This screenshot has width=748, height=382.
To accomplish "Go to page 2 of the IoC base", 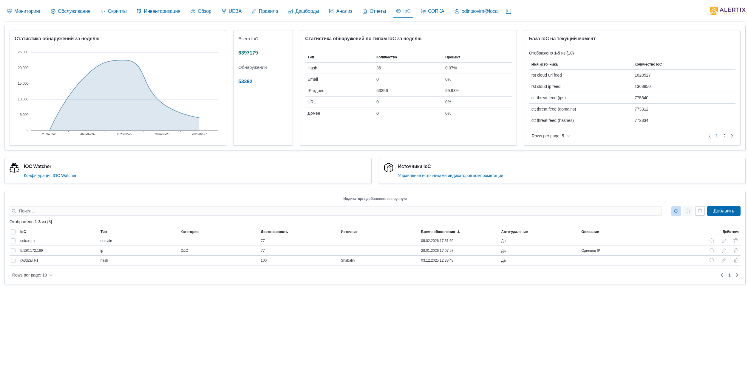I will [x=724, y=136].
